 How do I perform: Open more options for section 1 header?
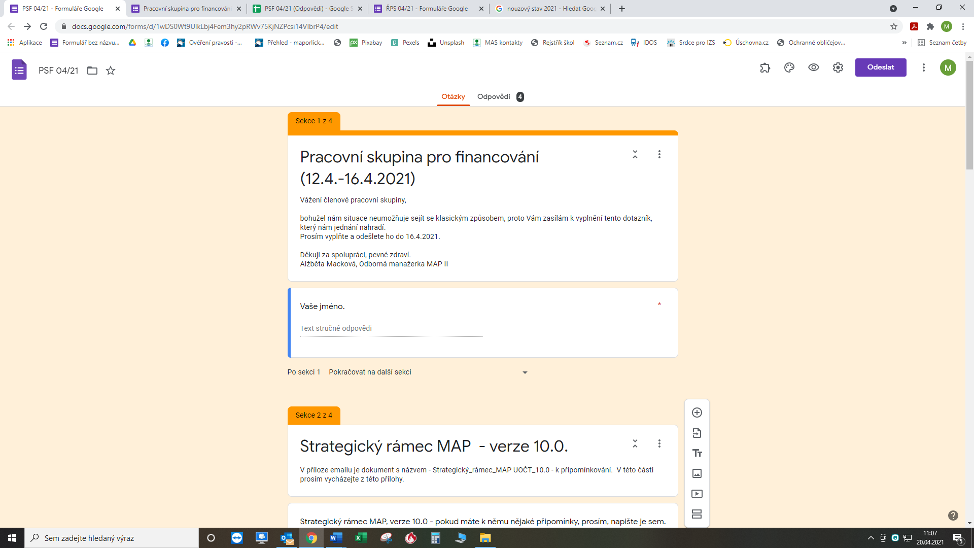click(x=659, y=154)
